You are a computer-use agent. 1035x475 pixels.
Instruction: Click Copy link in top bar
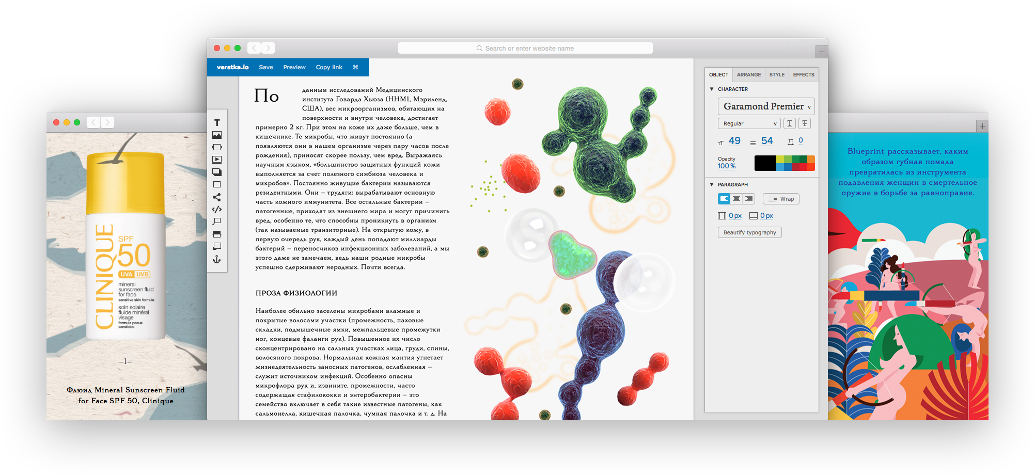[329, 67]
